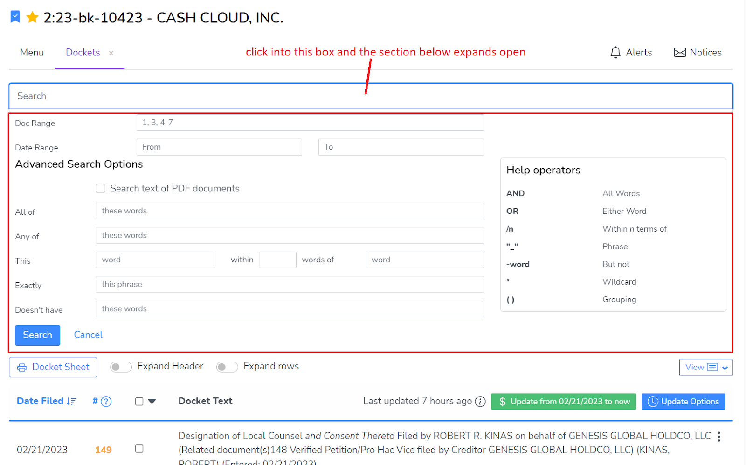Viewport: 746px width, 465px height.
Task: Click the printer icon on Docket Sheet
Action: (x=22, y=368)
